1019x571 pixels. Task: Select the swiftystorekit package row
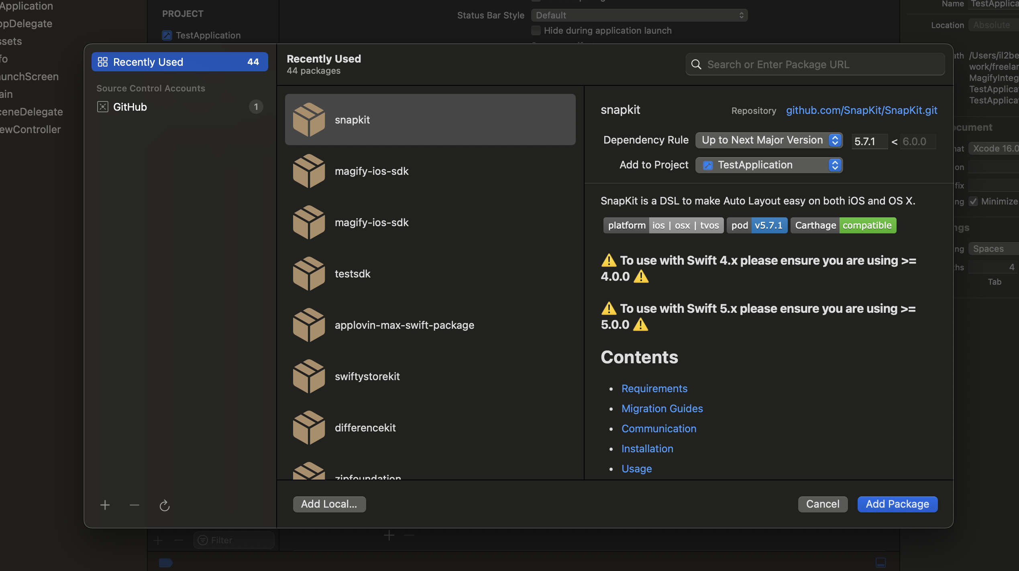[430, 376]
